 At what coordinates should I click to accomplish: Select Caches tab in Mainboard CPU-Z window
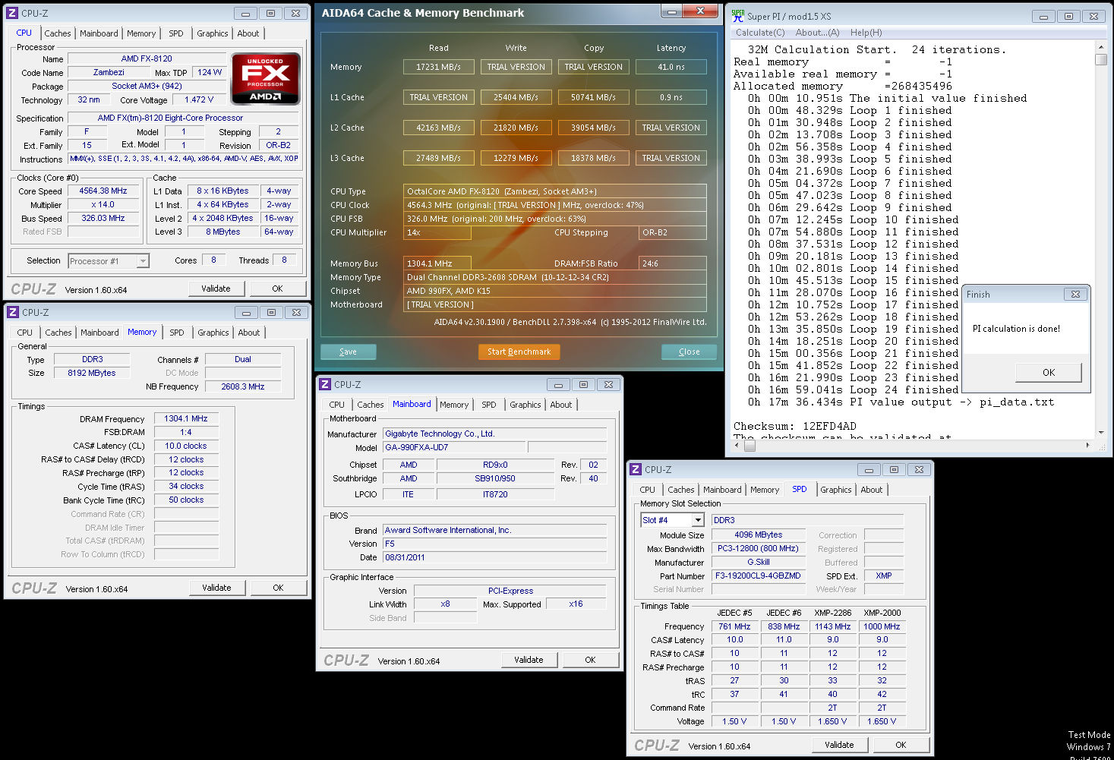pos(371,405)
